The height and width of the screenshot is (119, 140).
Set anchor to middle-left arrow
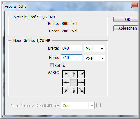[x=66, y=82]
